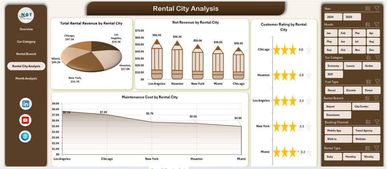The image size is (387, 169).
Task: Filter by Economy car category
Action: [x=334, y=66]
